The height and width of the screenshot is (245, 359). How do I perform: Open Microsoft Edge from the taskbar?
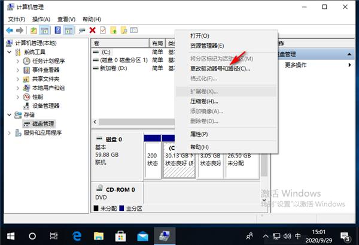point(77,236)
